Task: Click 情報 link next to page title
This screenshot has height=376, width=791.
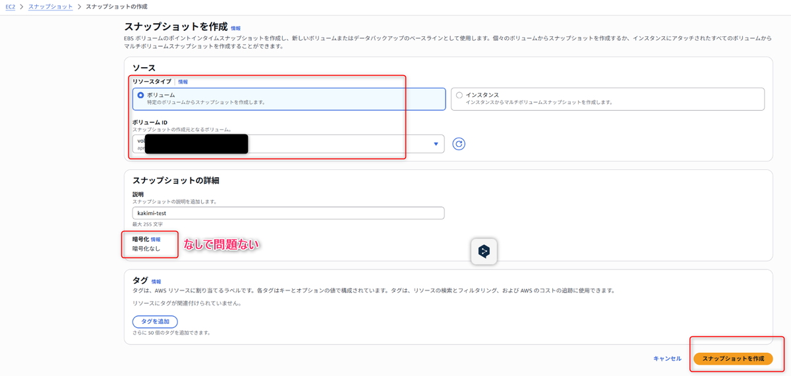Action: tap(236, 28)
